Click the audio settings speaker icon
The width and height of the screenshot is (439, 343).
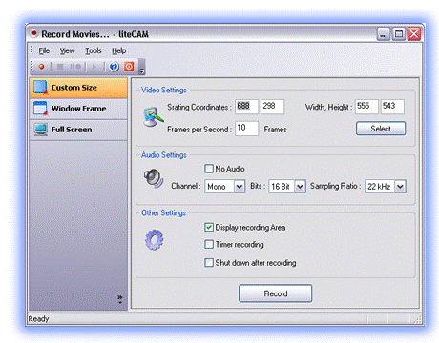[154, 178]
